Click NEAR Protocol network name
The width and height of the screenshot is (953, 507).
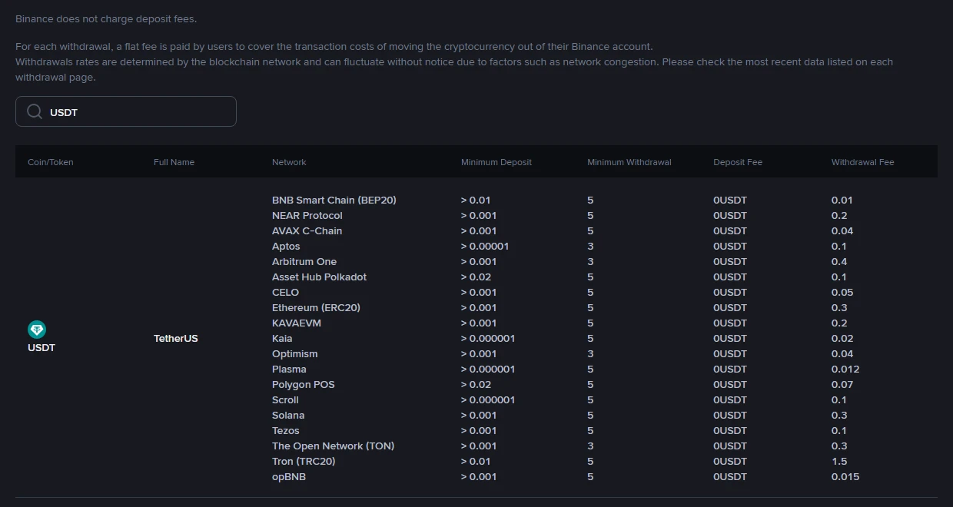pyautogui.click(x=307, y=216)
